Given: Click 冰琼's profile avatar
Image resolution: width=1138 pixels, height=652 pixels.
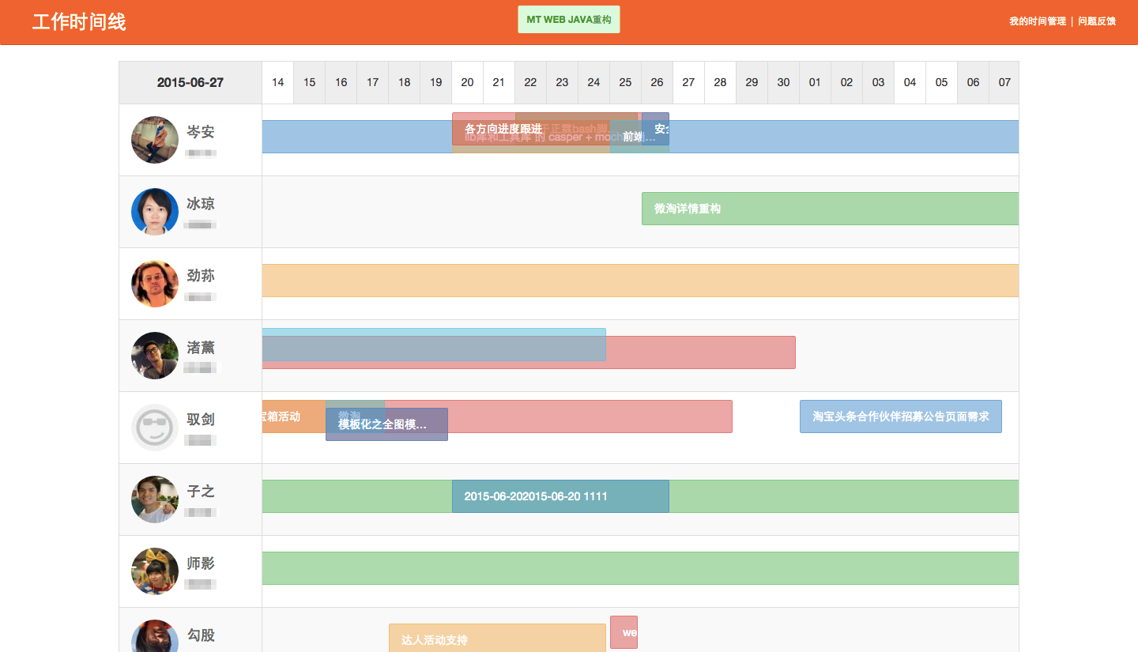Looking at the screenshot, I should pos(155,212).
